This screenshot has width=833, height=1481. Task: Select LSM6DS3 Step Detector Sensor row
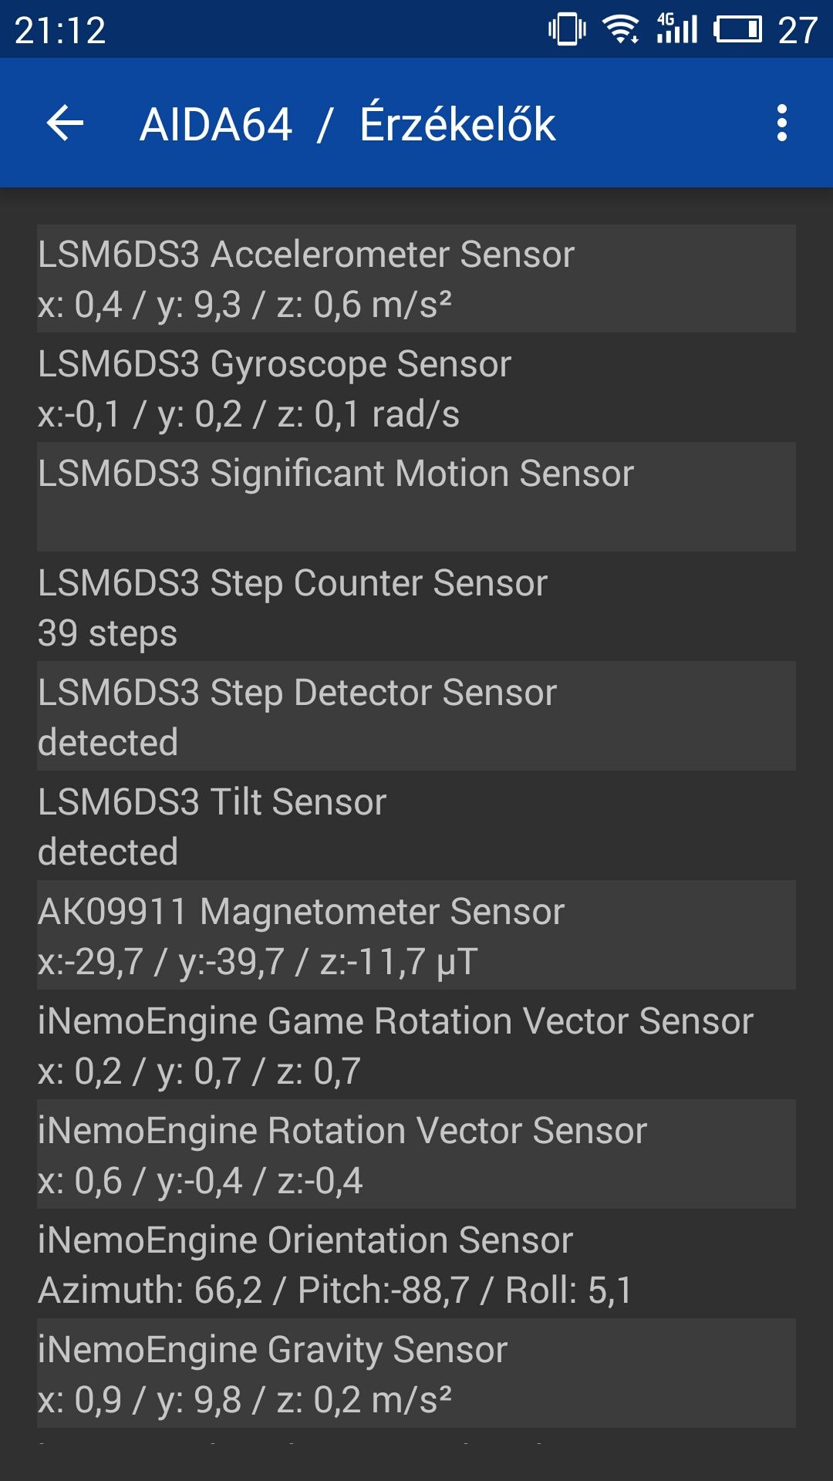[416, 717]
